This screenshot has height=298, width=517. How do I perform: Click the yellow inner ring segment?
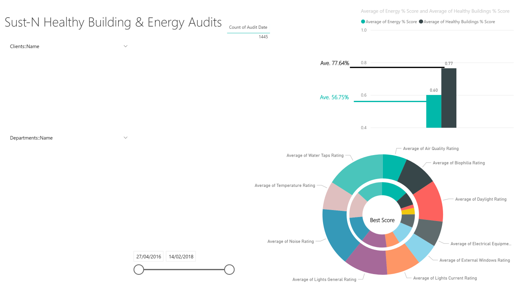pyautogui.click(x=408, y=212)
